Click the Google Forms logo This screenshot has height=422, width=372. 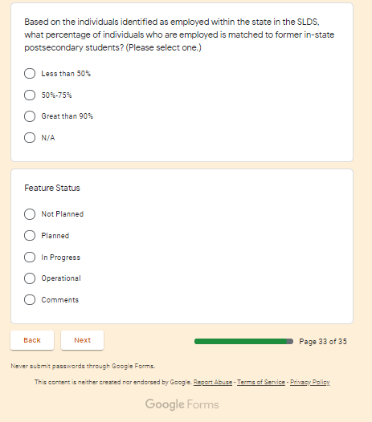182,404
